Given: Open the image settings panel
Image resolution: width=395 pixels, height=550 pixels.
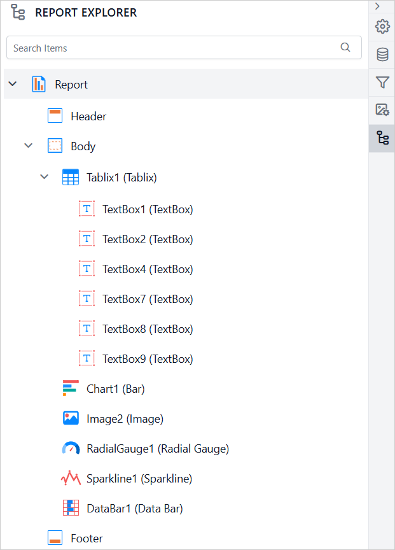Looking at the screenshot, I should pos(382,109).
